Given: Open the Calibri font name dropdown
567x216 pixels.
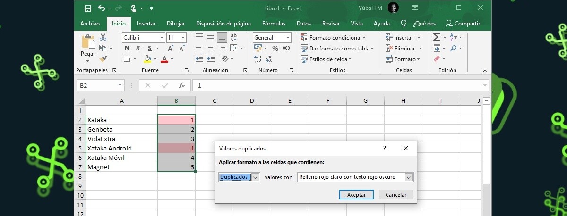Looking at the screenshot, I should click(x=162, y=37).
